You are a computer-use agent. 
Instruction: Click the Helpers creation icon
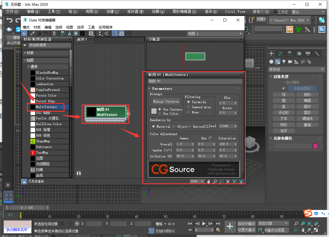pos(296,61)
